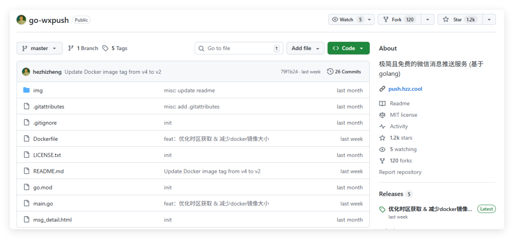Open the Dockerfile file name
This screenshot has height=239, width=514.
46,139
